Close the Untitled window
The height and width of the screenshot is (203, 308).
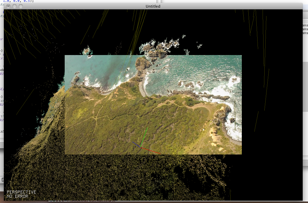tap(8, 6)
